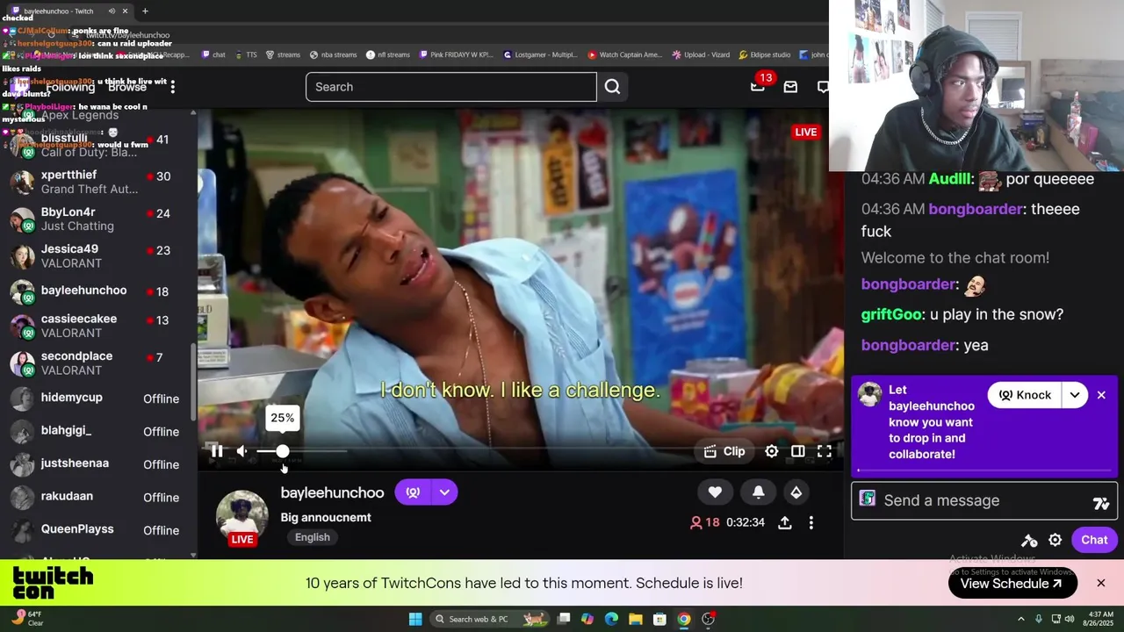Open offline channel hidemycup
The height and width of the screenshot is (632, 1124).
tap(97, 399)
